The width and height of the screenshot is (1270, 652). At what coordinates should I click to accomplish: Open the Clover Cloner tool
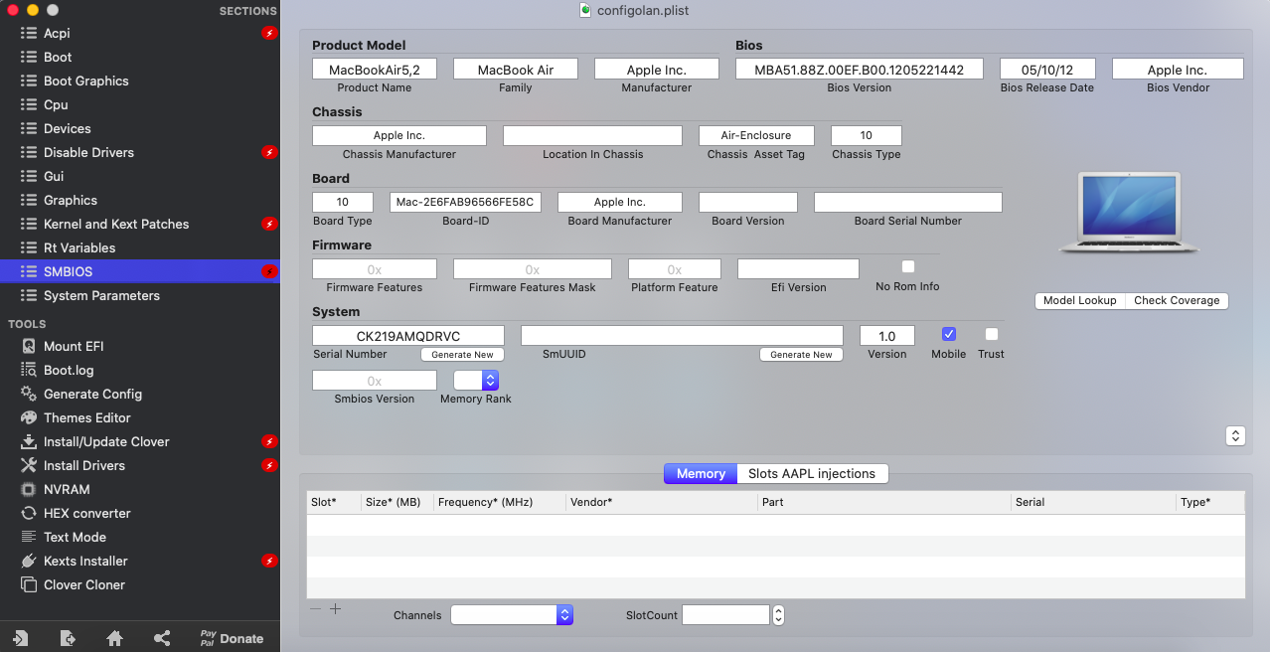(83, 584)
